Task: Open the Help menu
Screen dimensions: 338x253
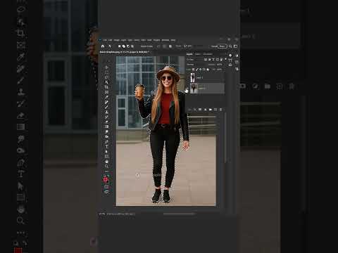Action: click(173, 40)
